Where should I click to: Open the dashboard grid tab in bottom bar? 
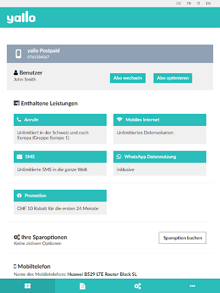click(27, 286)
